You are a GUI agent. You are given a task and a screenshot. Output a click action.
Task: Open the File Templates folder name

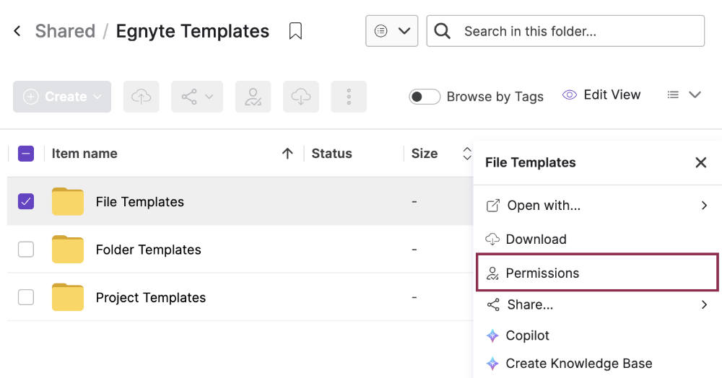[x=139, y=202]
